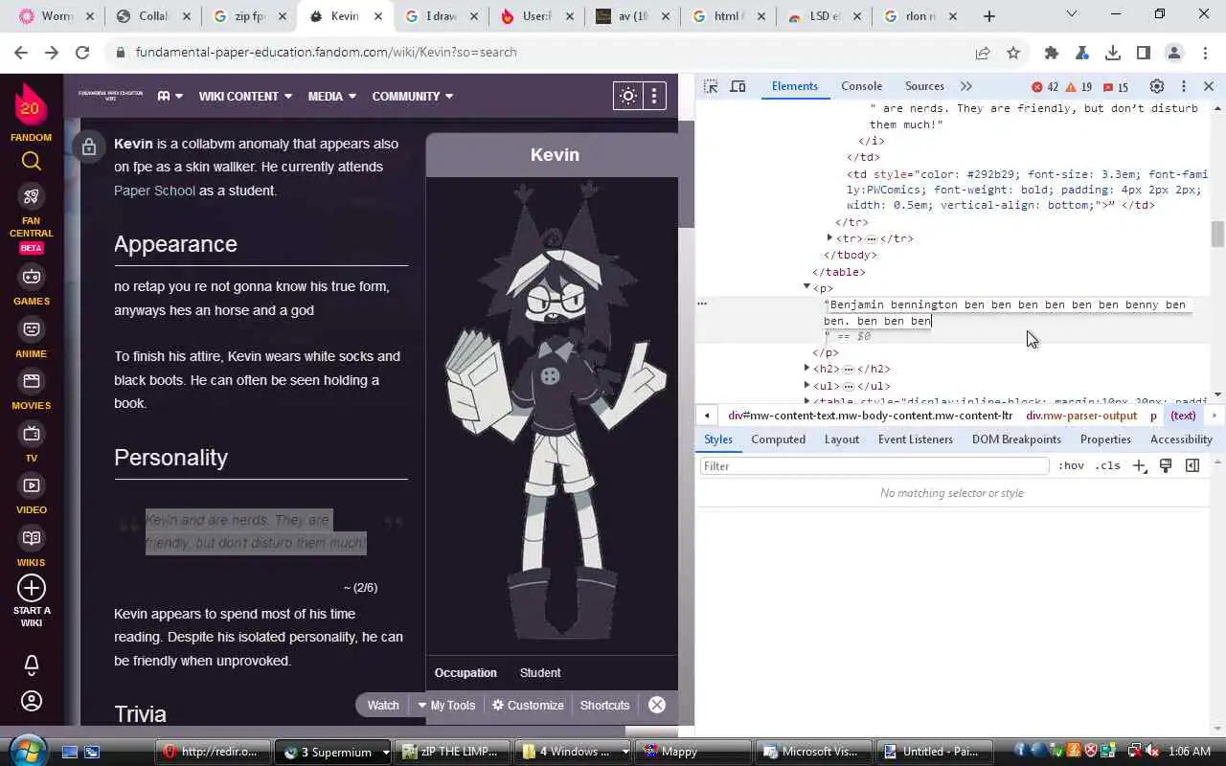Open the wiki more options kebab menu

653,96
